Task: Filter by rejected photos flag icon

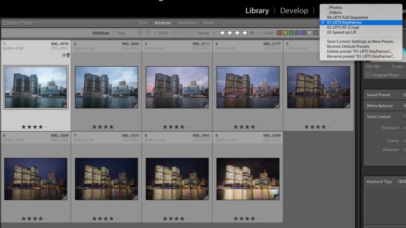Action: click(x=148, y=33)
